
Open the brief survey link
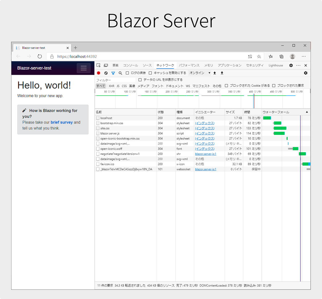(x=62, y=122)
